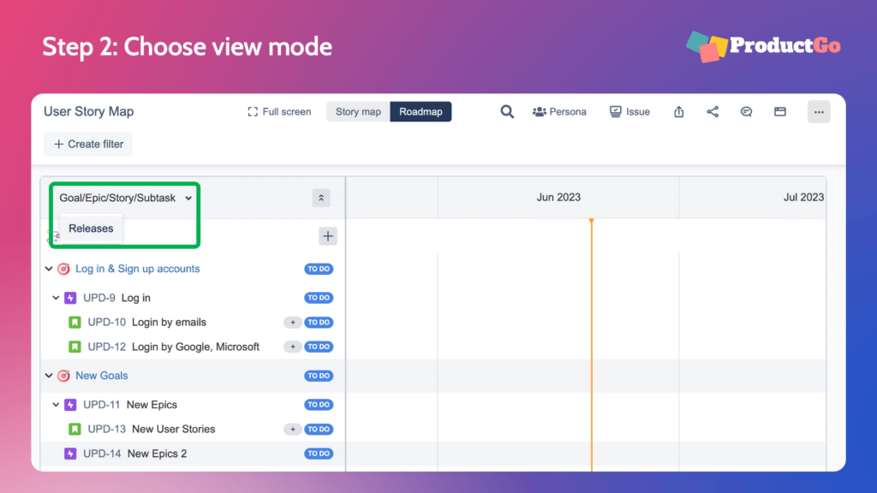Switch to the Story map view mode
Screen dimensions: 877x493
click(x=357, y=111)
